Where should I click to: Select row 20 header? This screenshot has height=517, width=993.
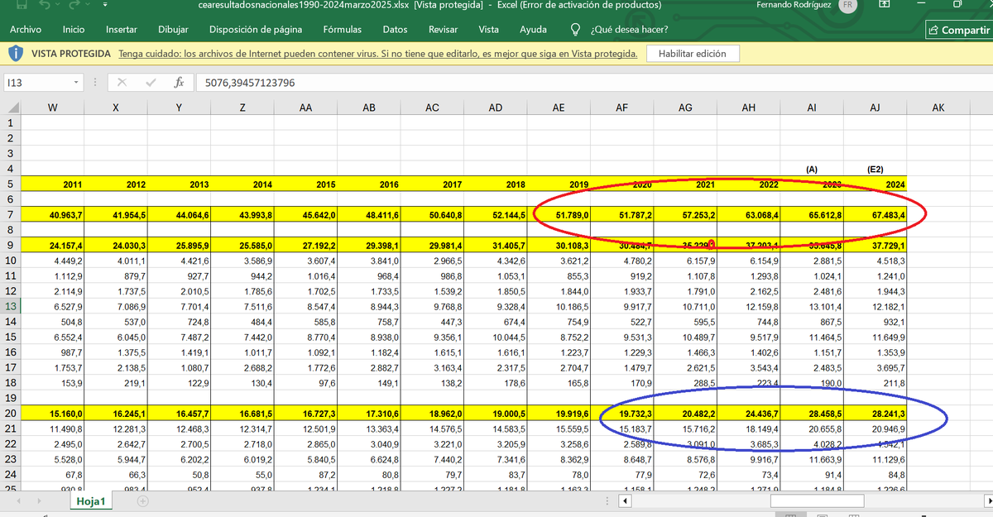pos(11,413)
